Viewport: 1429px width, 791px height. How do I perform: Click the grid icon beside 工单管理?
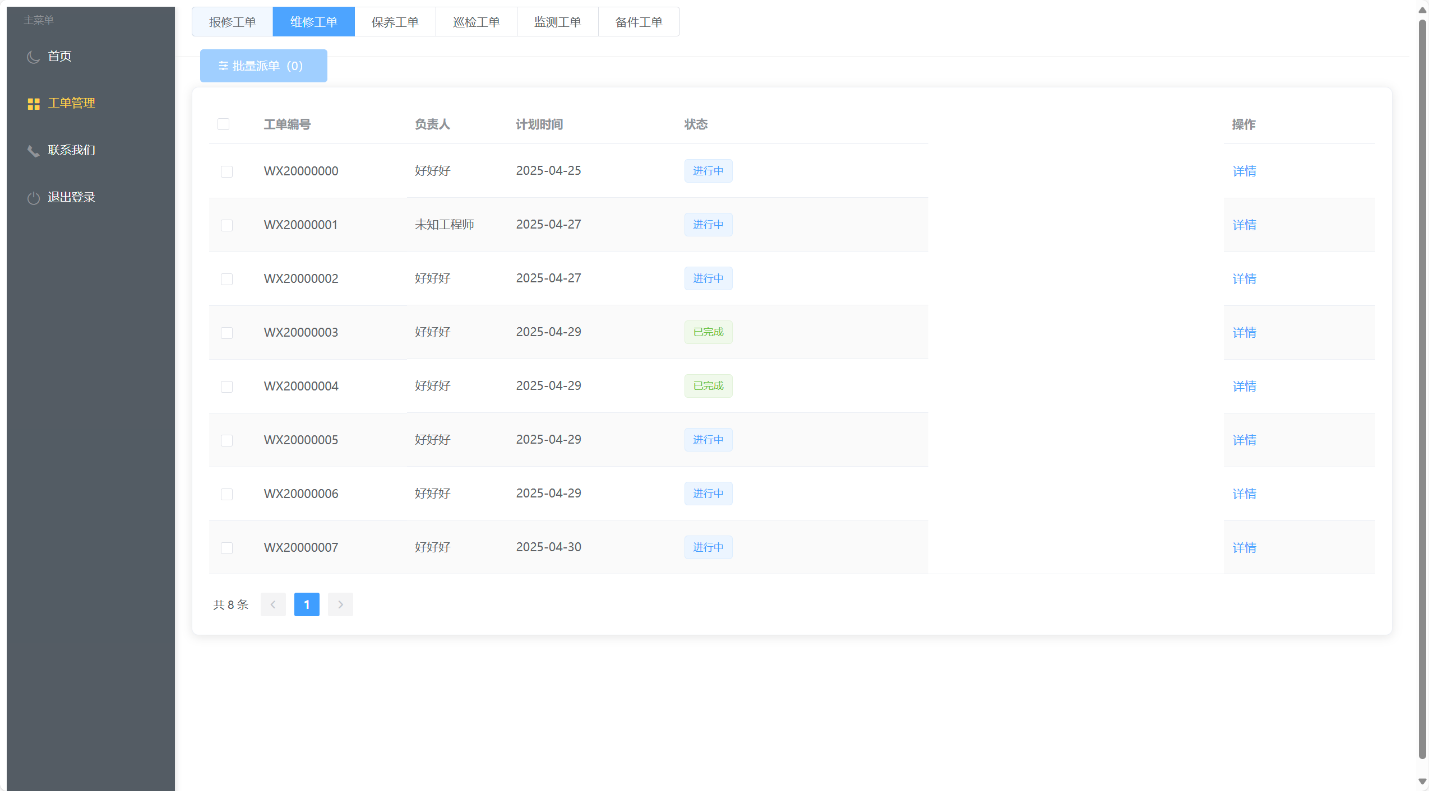(x=34, y=104)
